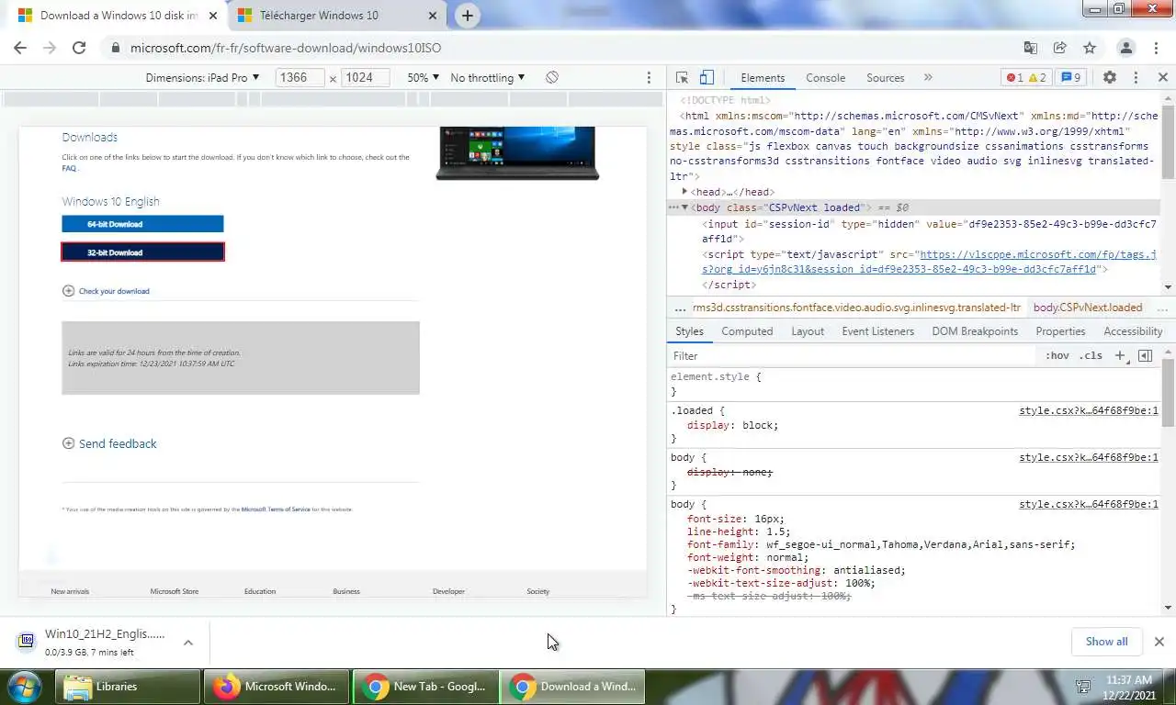The height and width of the screenshot is (705, 1176).
Task: Expand the head element node
Action: pyautogui.click(x=685, y=192)
